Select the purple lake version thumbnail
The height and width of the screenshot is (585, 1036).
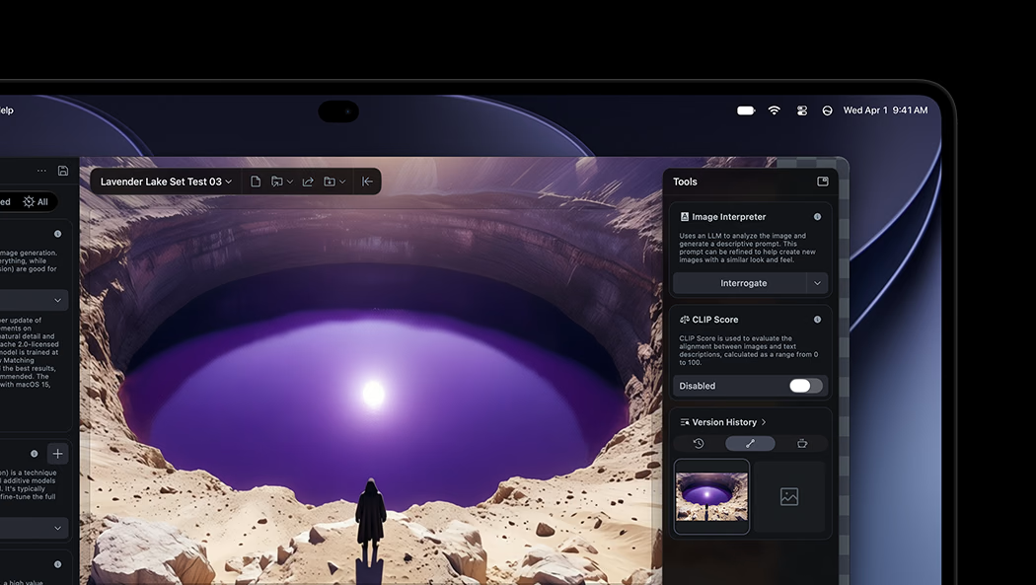coord(711,496)
